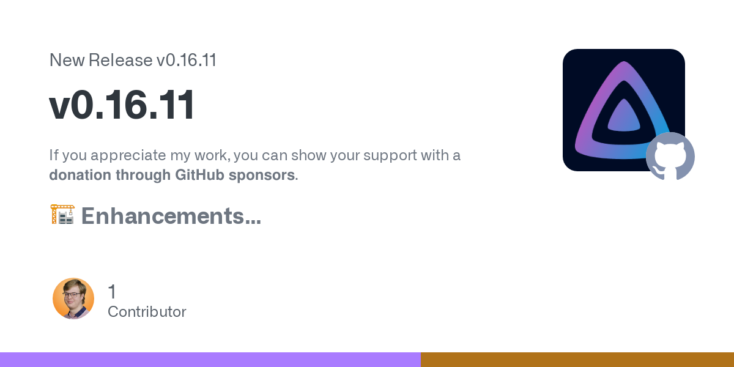
Task: Open "donation through GitHub sponsors" bold text
Action: (172, 175)
